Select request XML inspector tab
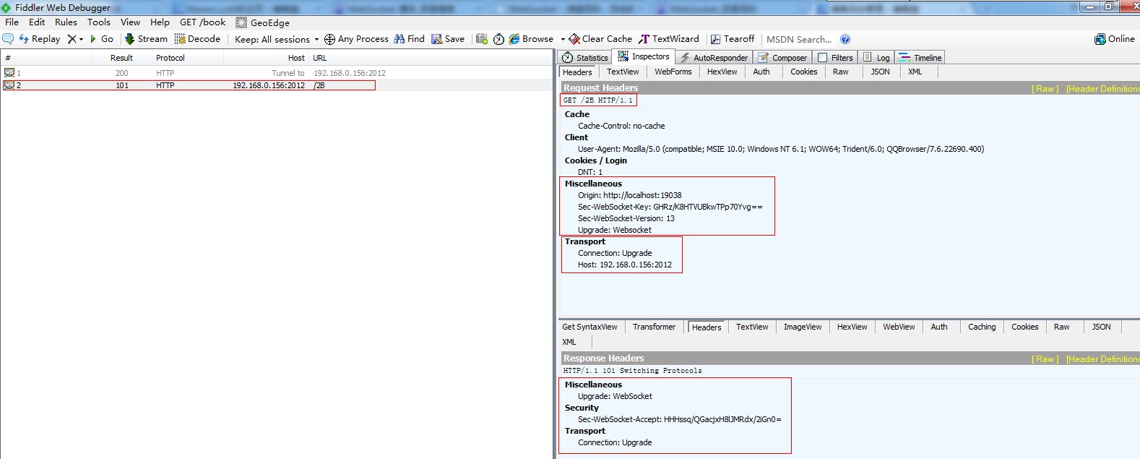The width and height of the screenshot is (1140, 459). [x=915, y=72]
